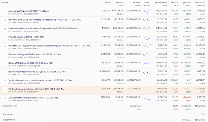Open FRANKLIN MENA FUND - I EUR ACC

(x=26, y=37)
